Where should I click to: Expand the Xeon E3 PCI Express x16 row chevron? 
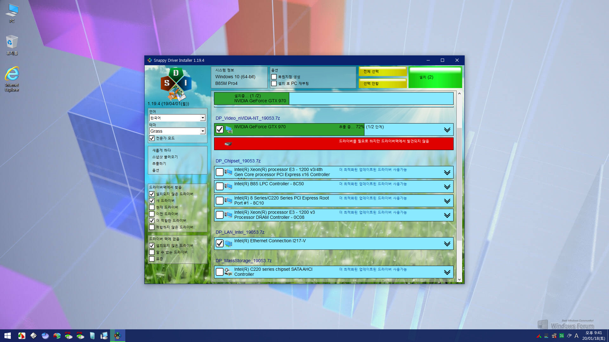pos(447,173)
